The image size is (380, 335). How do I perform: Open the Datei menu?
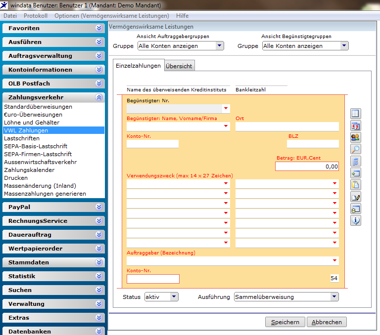click(10, 16)
